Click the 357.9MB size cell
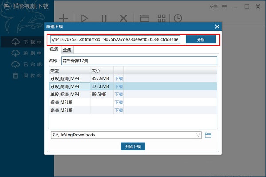Image resolution: width=266 pixels, height=177 pixels. (102, 78)
